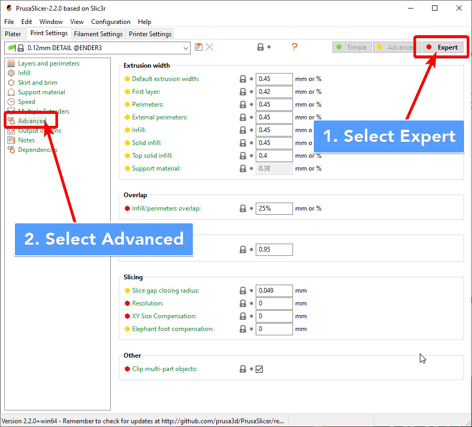Switch to Printer Settings tab

pyautogui.click(x=150, y=34)
